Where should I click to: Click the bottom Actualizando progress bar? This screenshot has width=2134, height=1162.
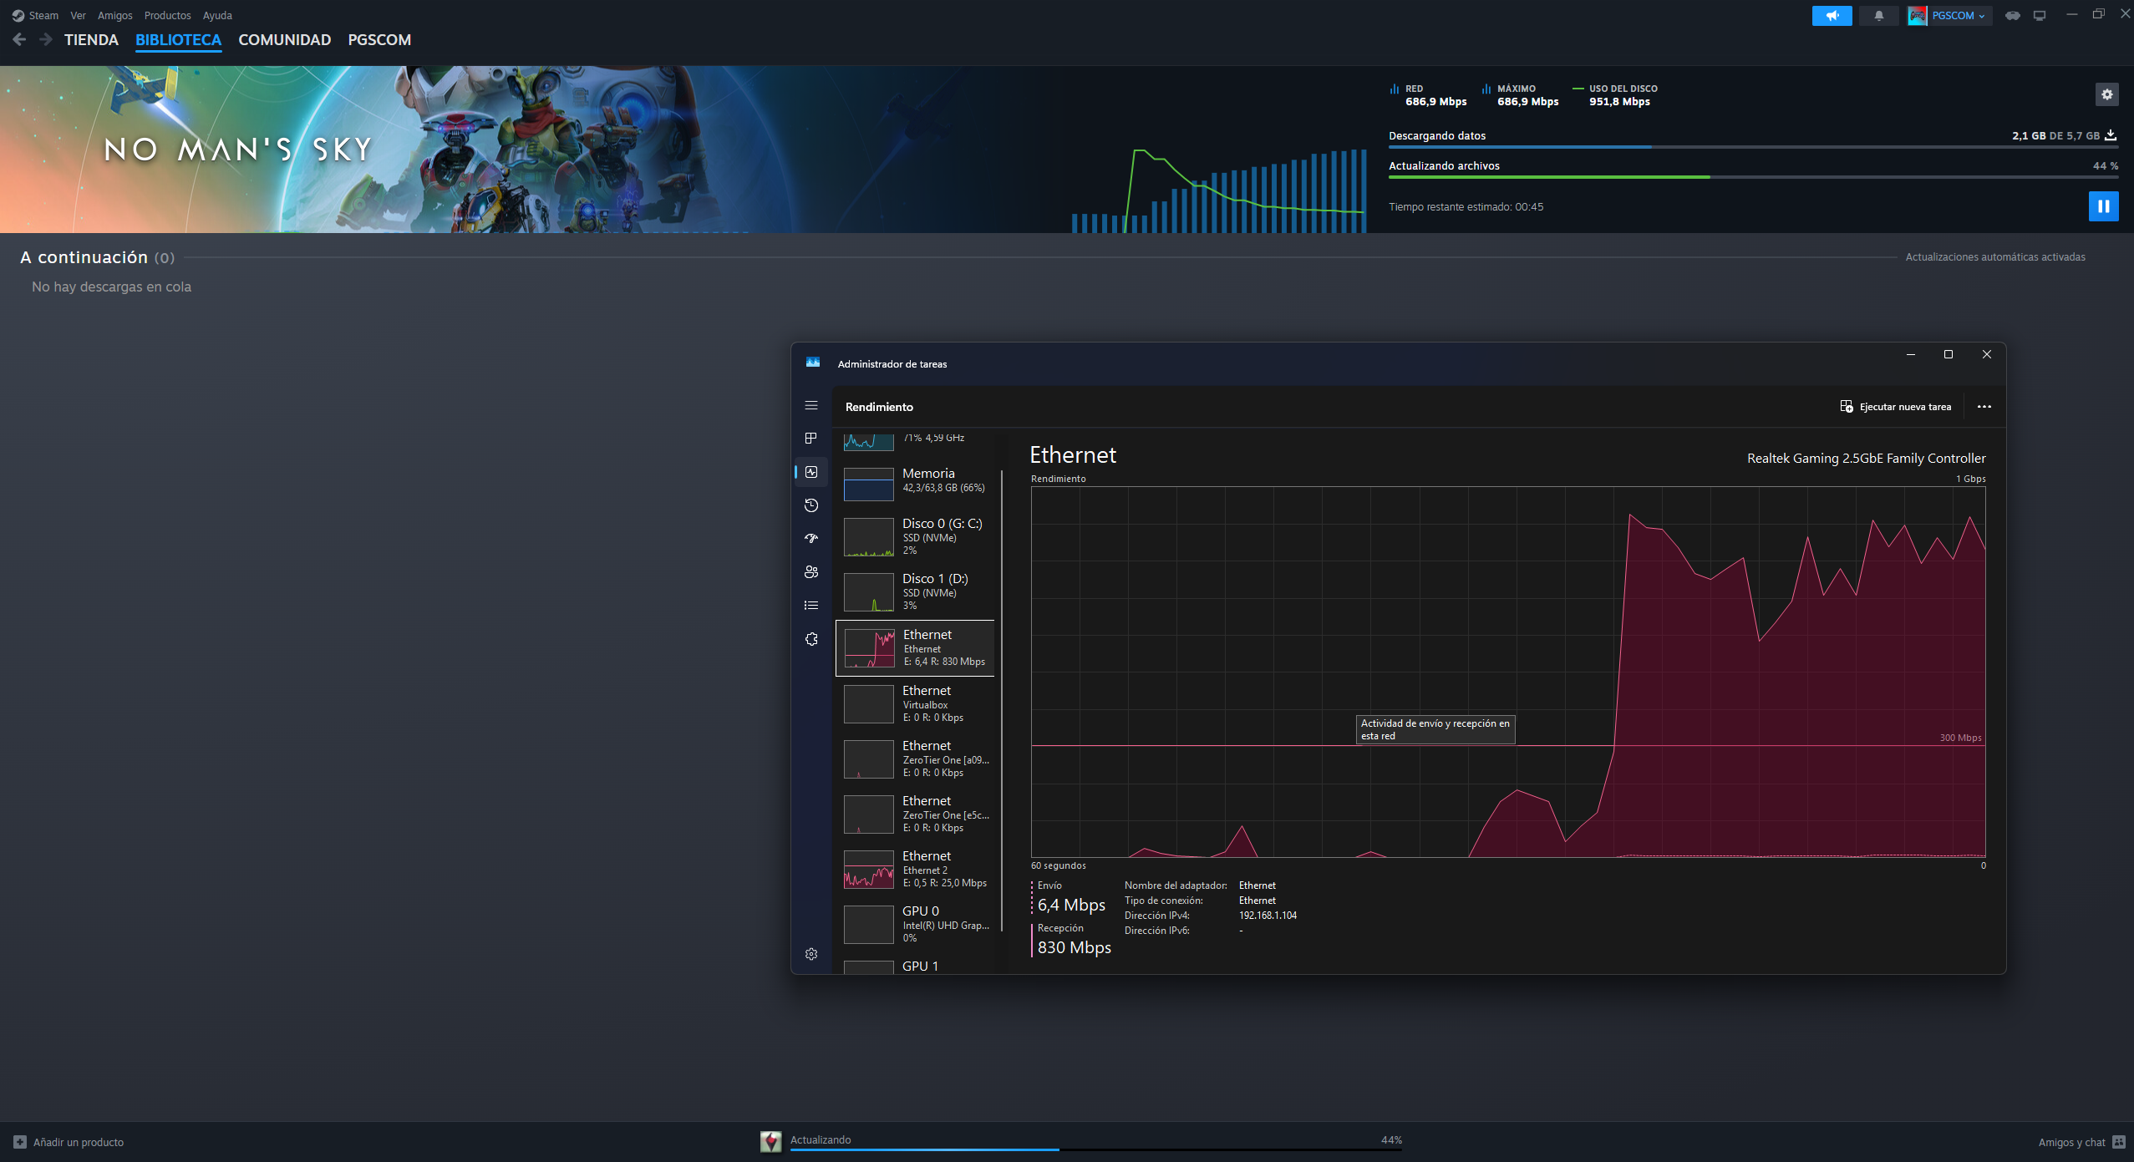pos(1095,1149)
